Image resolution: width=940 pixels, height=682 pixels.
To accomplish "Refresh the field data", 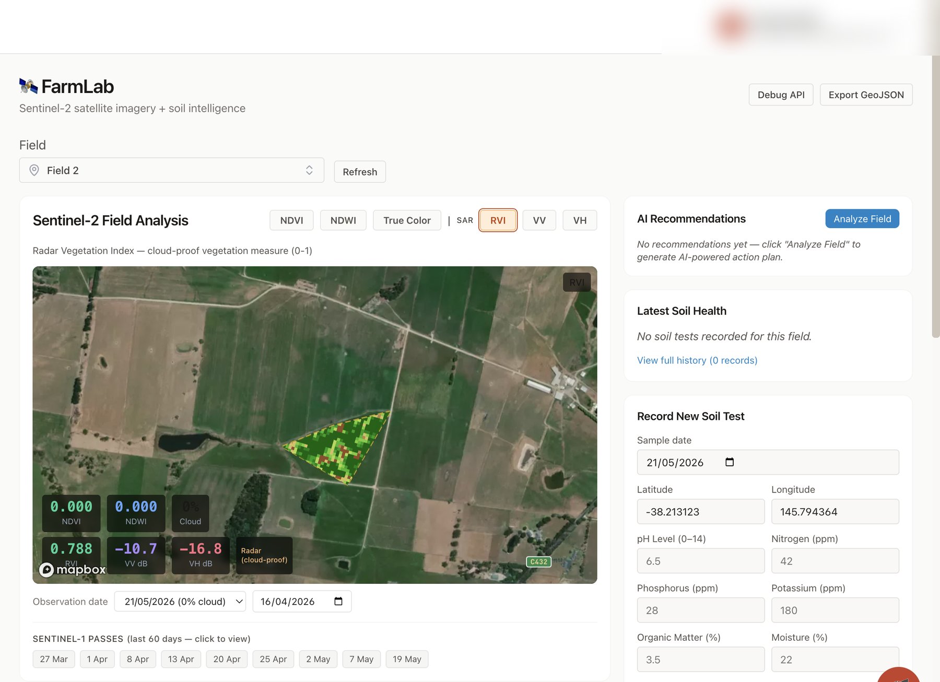I will click(360, 172).
